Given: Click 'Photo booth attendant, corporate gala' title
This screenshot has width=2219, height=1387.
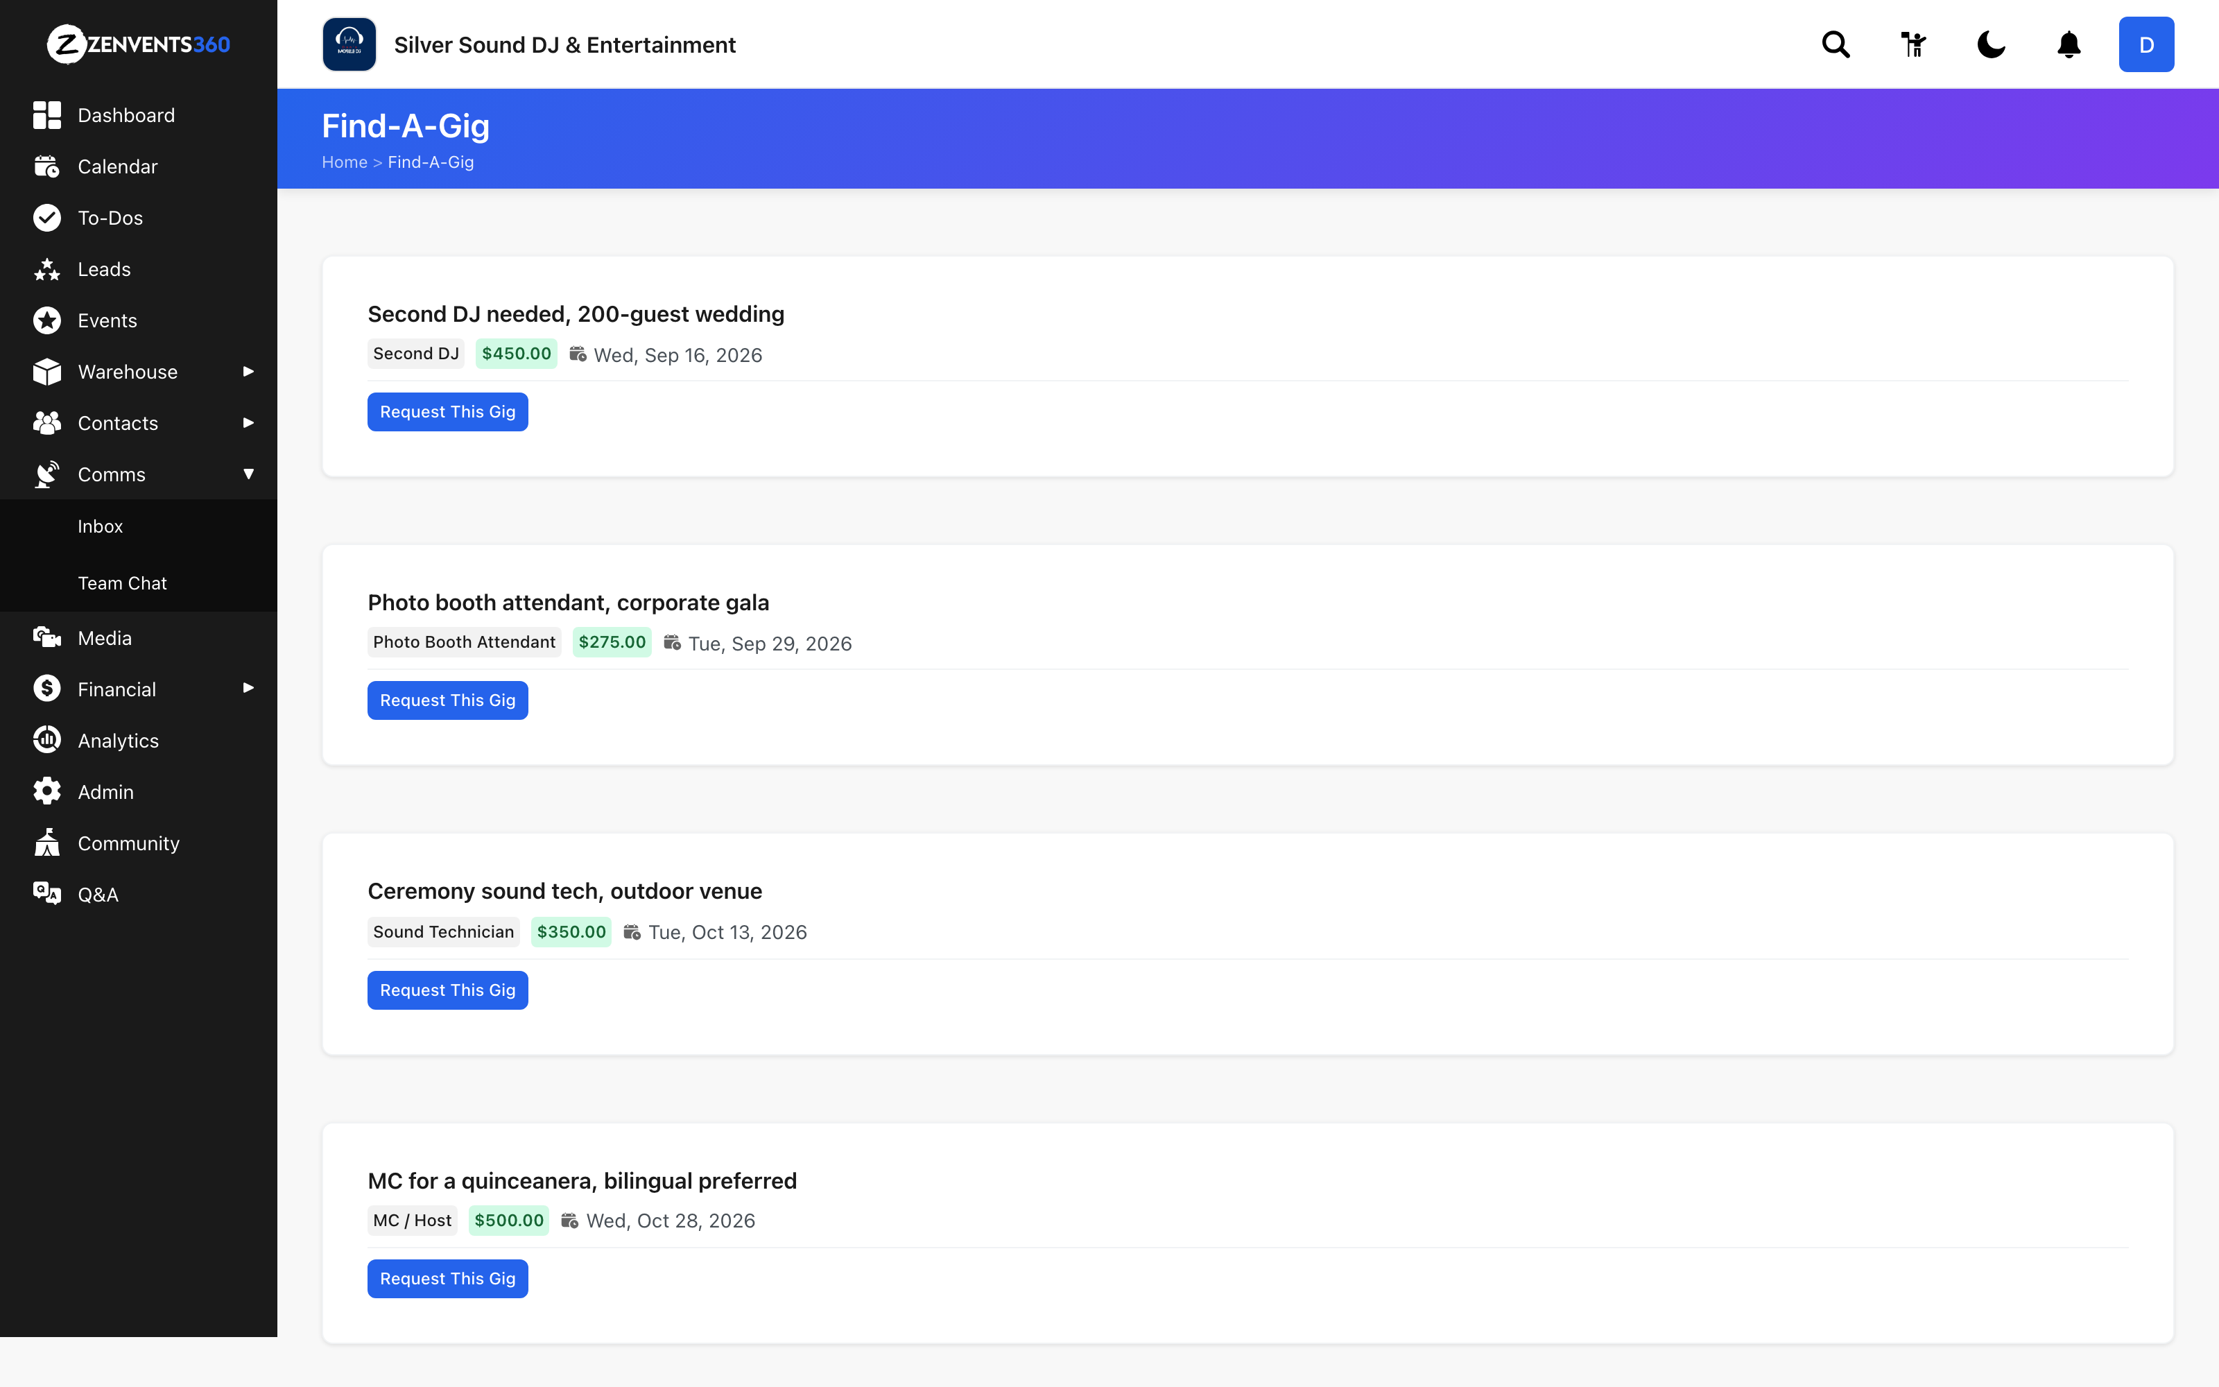Looking at the screenshot, I should [x=569, y=603].
